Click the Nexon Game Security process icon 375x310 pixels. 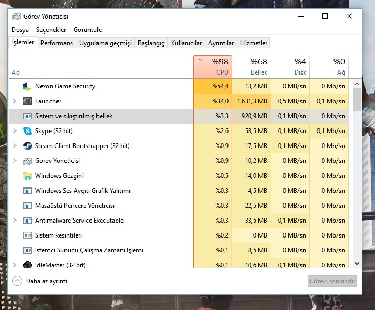pos(27,86)
